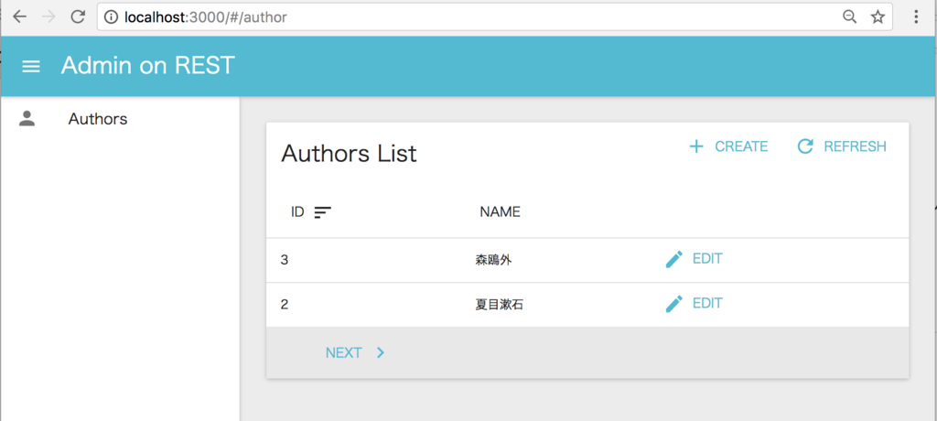Open the hamburger menu icon
Viewport: 937px width, 421px height.
click(31, 67)
